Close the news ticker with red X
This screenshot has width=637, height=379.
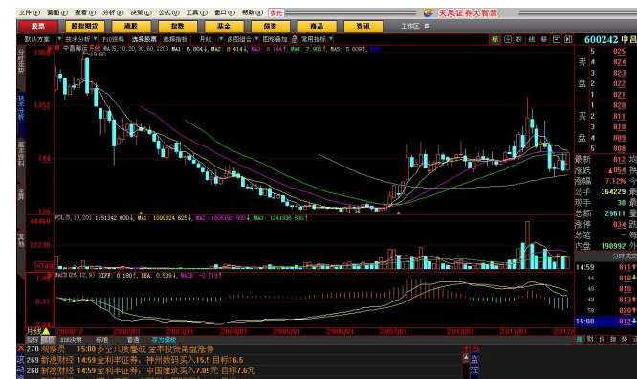point(21,348)
